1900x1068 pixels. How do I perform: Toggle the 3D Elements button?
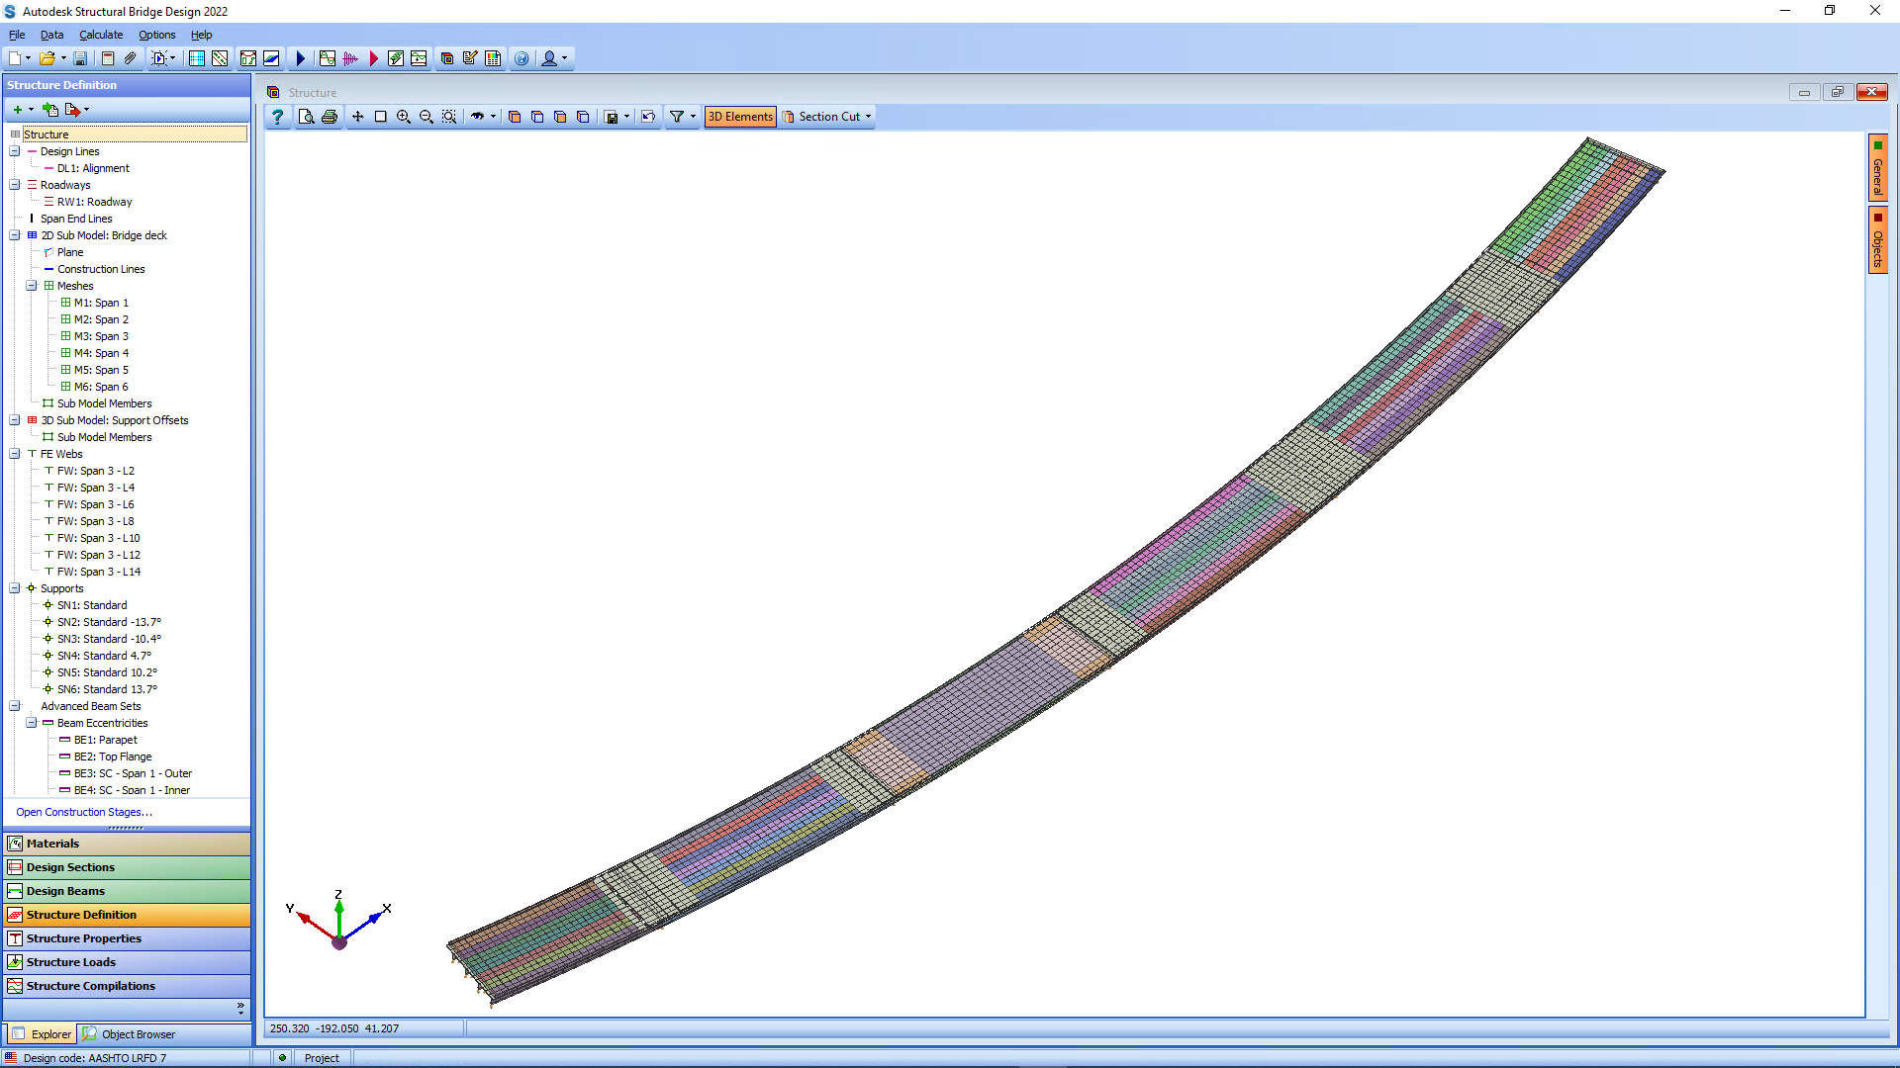click(x=740, y=117)
